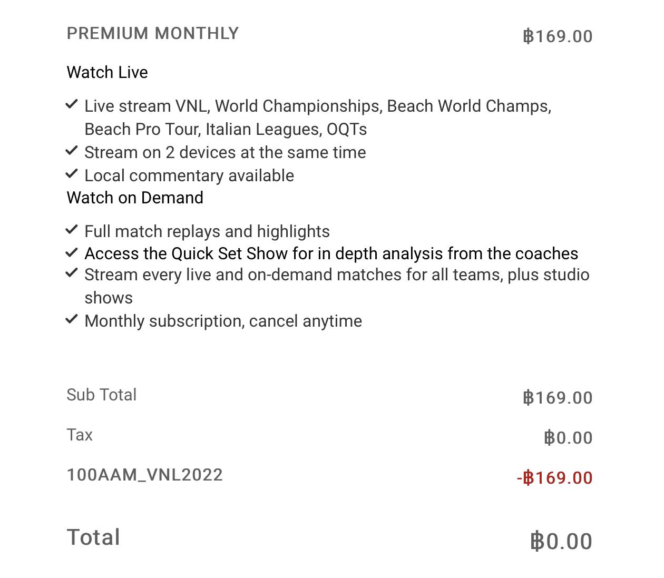Click the checkmark beside Local commentary available
Image resolution: width=664 pixels, height=578 pixels.
(x=72, y=173)
